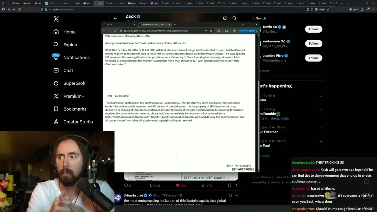Zoom using the magnifier in popup address bar
This screenshot has width=377, height=212.
206,31
